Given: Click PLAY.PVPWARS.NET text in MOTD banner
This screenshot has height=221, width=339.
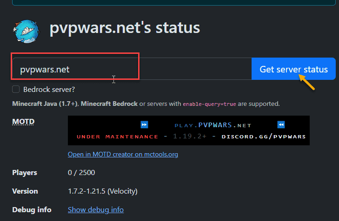Looking at the screenshot, I should tap(213, 125).
